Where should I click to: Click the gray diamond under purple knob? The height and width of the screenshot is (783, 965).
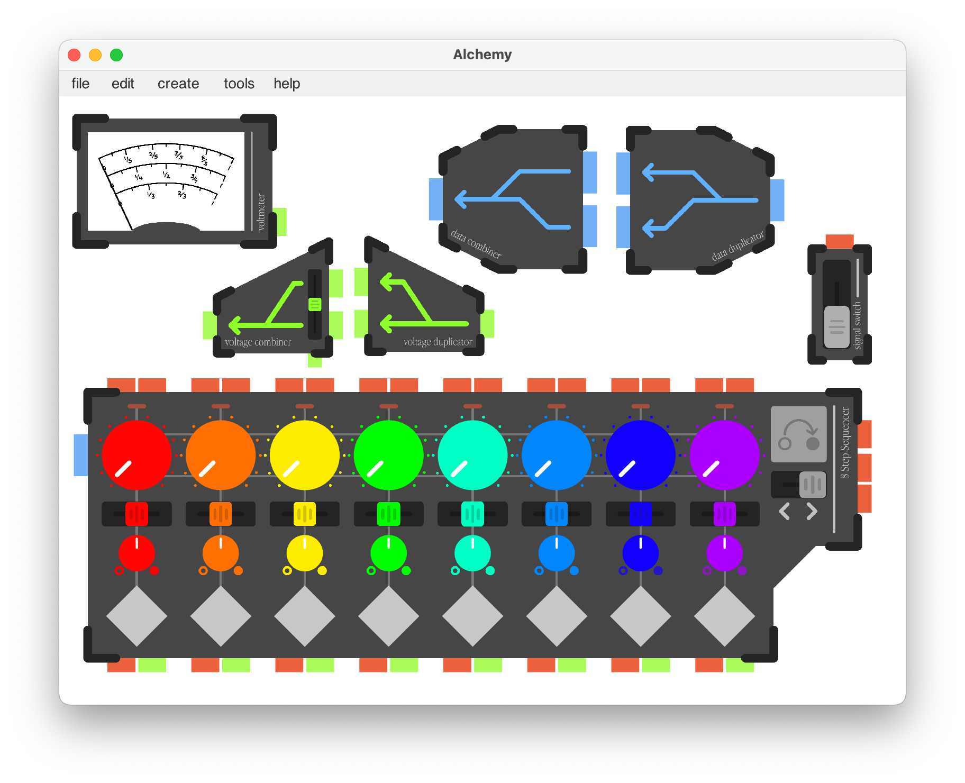tap(724, 616)
